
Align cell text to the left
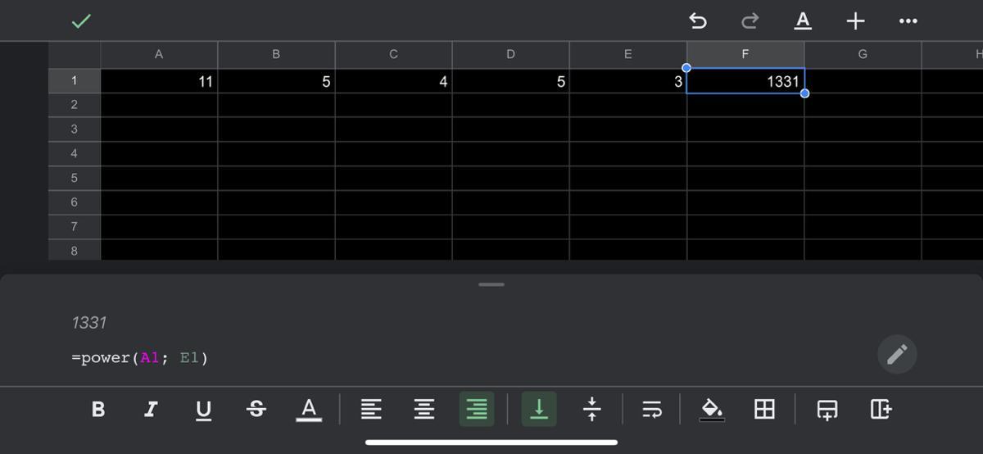[371, 409]
